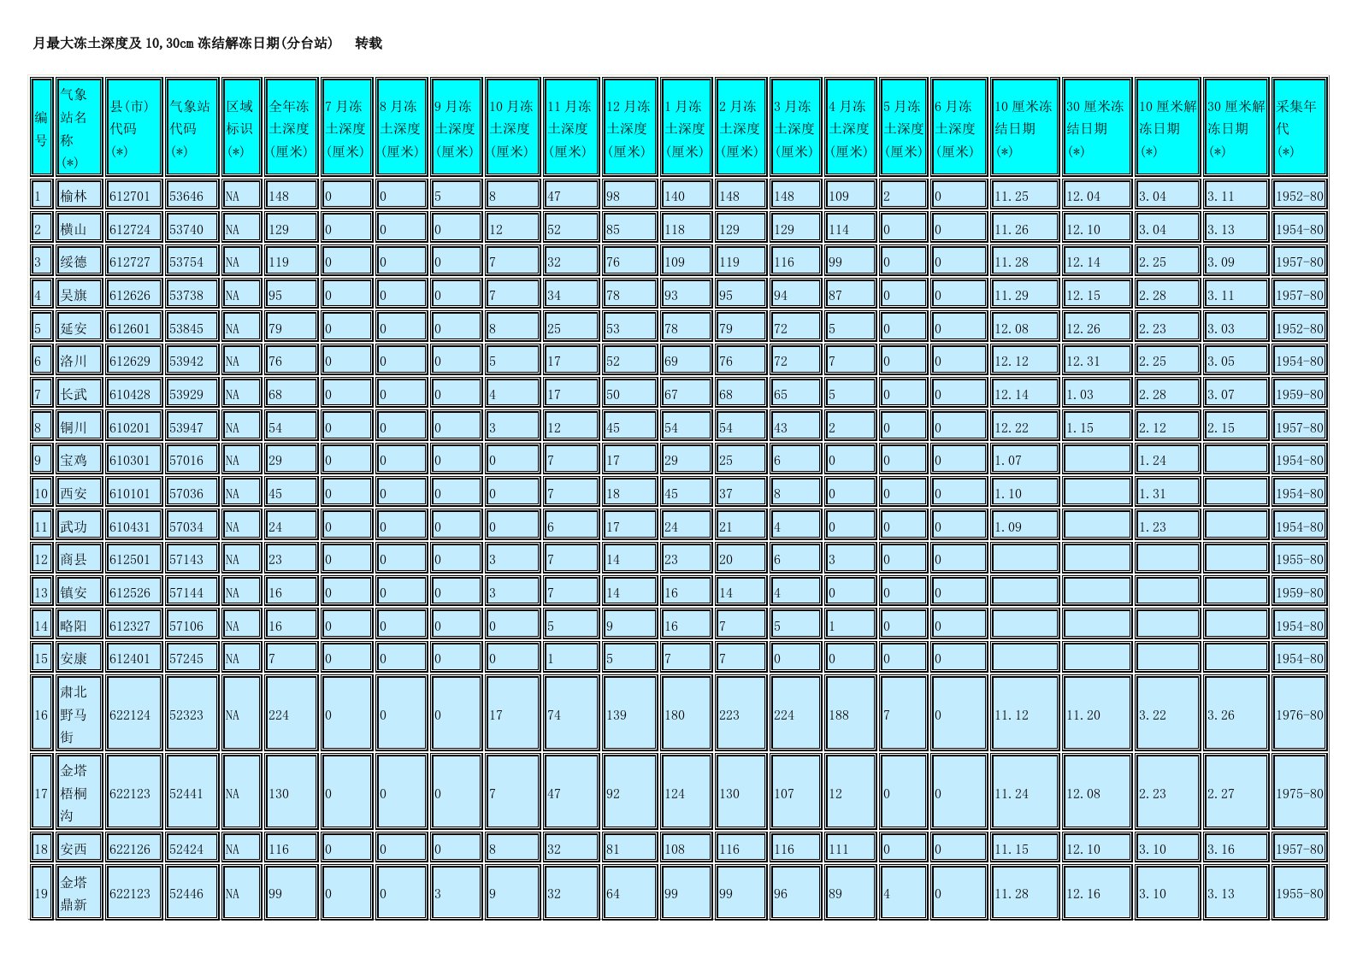This screenshot has height=959, width=1357.
Task: Click the page title about 月最大冻土深度
Action: coord(182,43)
